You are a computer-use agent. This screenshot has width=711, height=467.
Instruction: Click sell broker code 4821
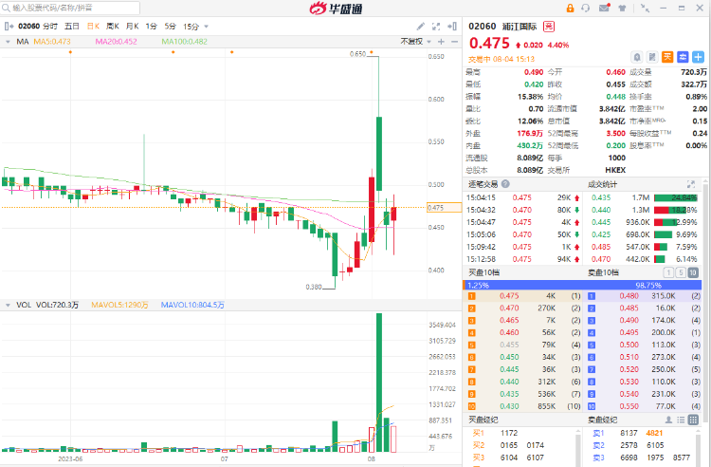pyautogui.click(x=654, y=433)
